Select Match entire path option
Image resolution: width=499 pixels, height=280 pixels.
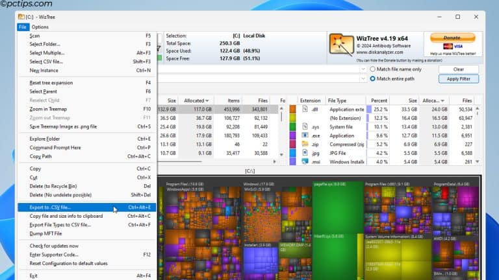(x=392, y=78)
